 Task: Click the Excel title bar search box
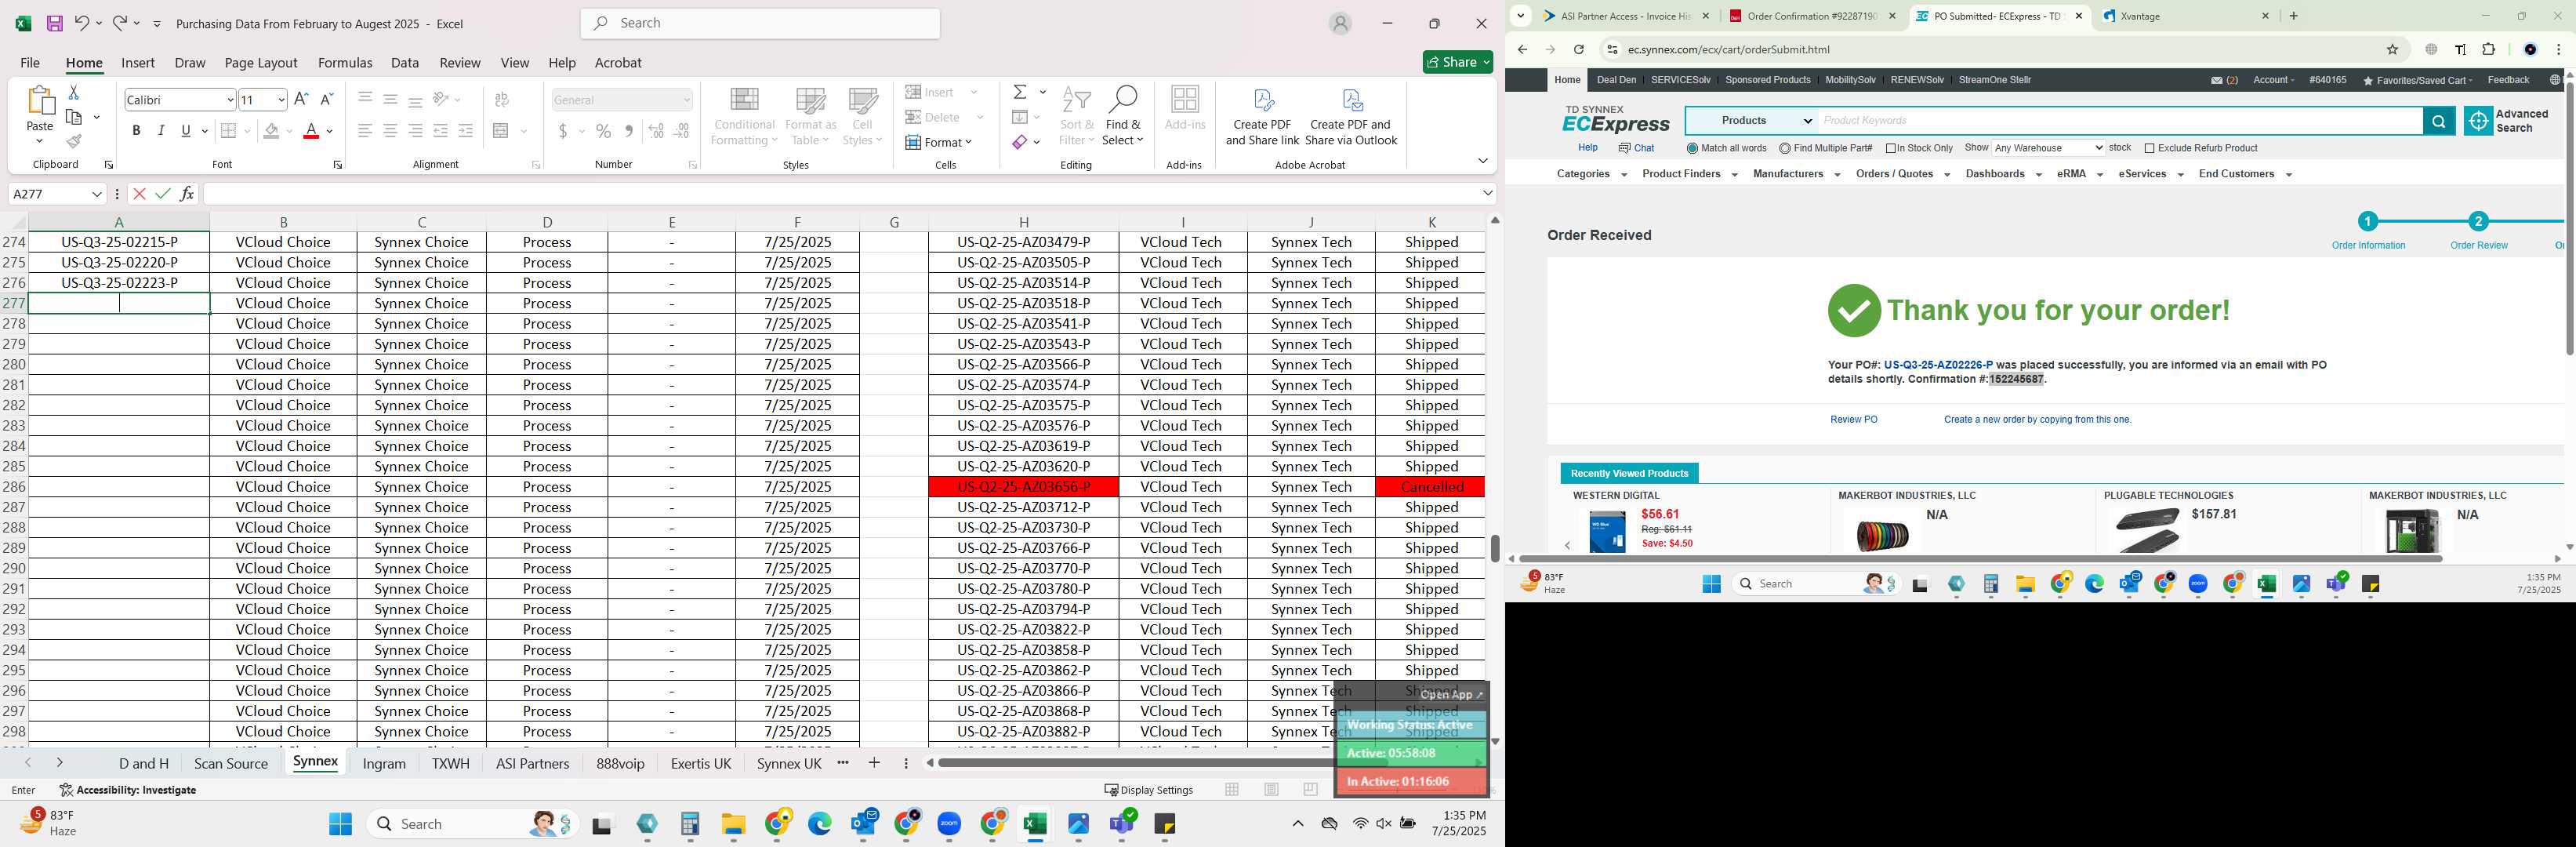point(760,23)
